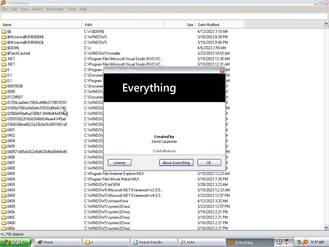Click folder icon next to 0401

(4, 130)
